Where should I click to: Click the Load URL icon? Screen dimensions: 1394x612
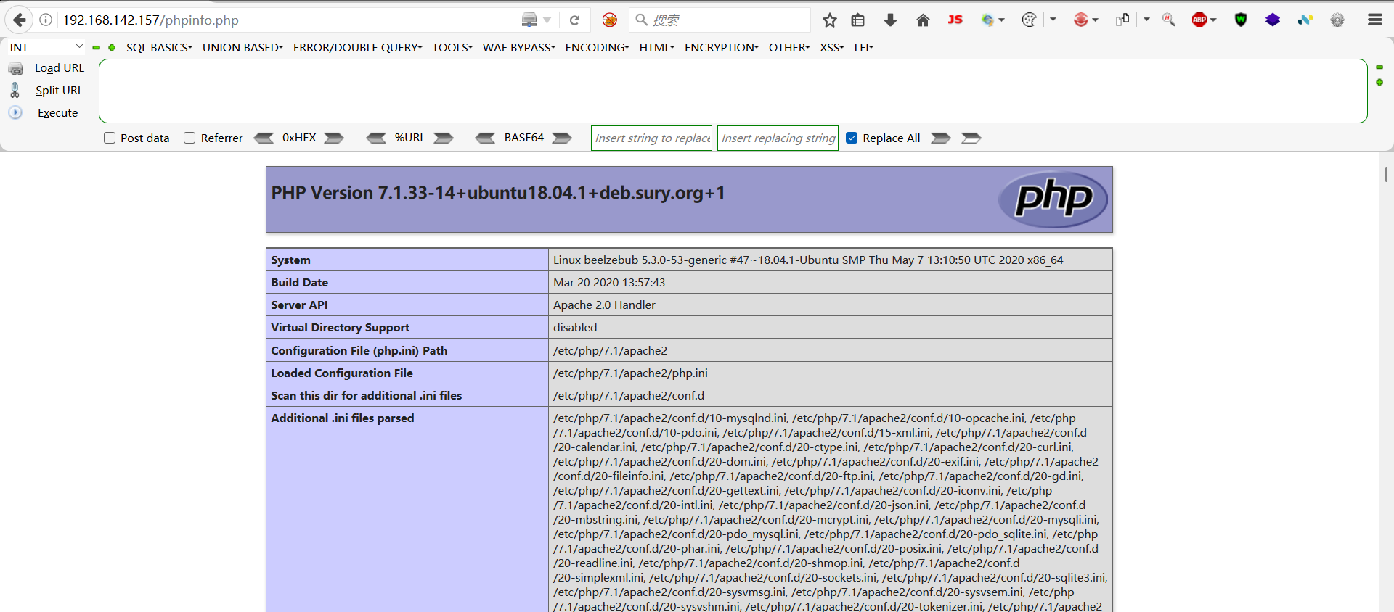click(x=15, y=68)
